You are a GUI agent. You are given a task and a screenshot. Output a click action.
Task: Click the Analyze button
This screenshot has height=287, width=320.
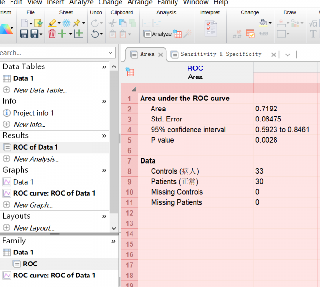tap(157, 34)
